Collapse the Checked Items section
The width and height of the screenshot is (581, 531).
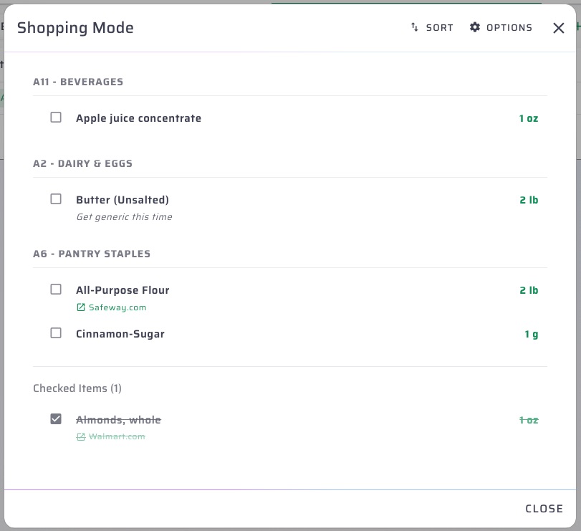click(77, 388)
